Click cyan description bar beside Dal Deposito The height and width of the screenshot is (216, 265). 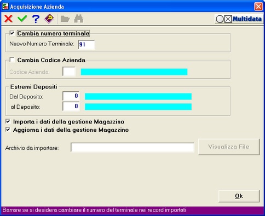point(138,96)
